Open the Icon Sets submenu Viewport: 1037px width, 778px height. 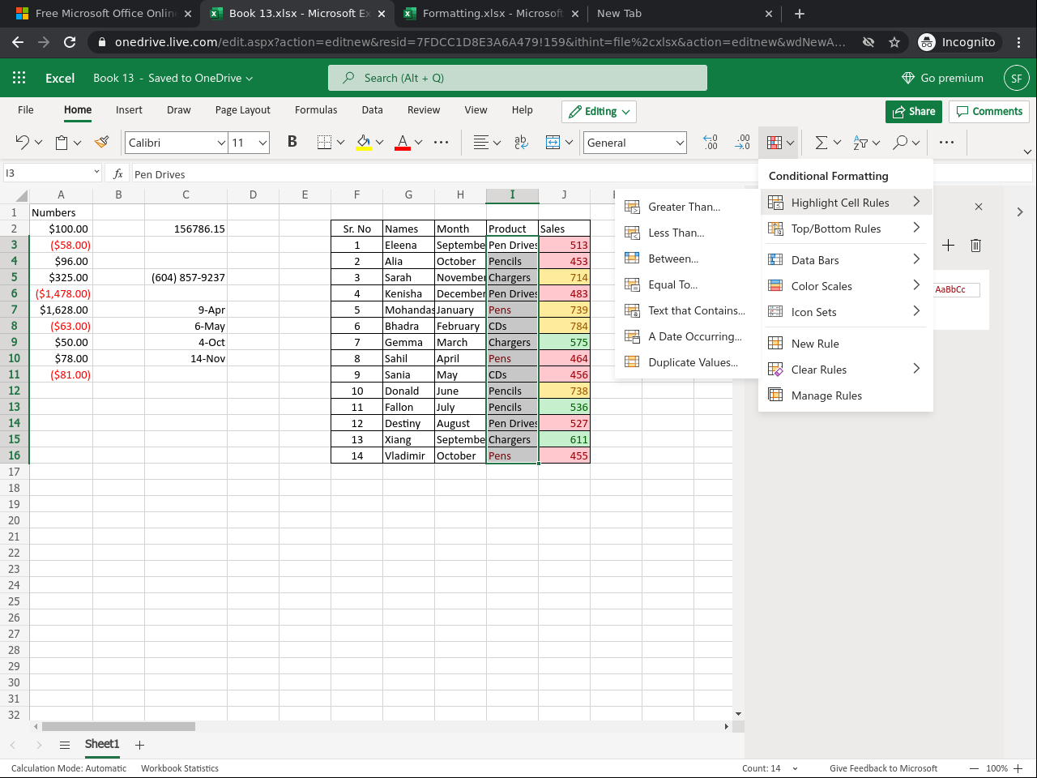(846, 312)
